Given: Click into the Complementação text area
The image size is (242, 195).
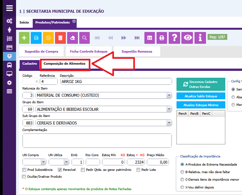Looking at the screenshot, I should click(x=97, y=140).
